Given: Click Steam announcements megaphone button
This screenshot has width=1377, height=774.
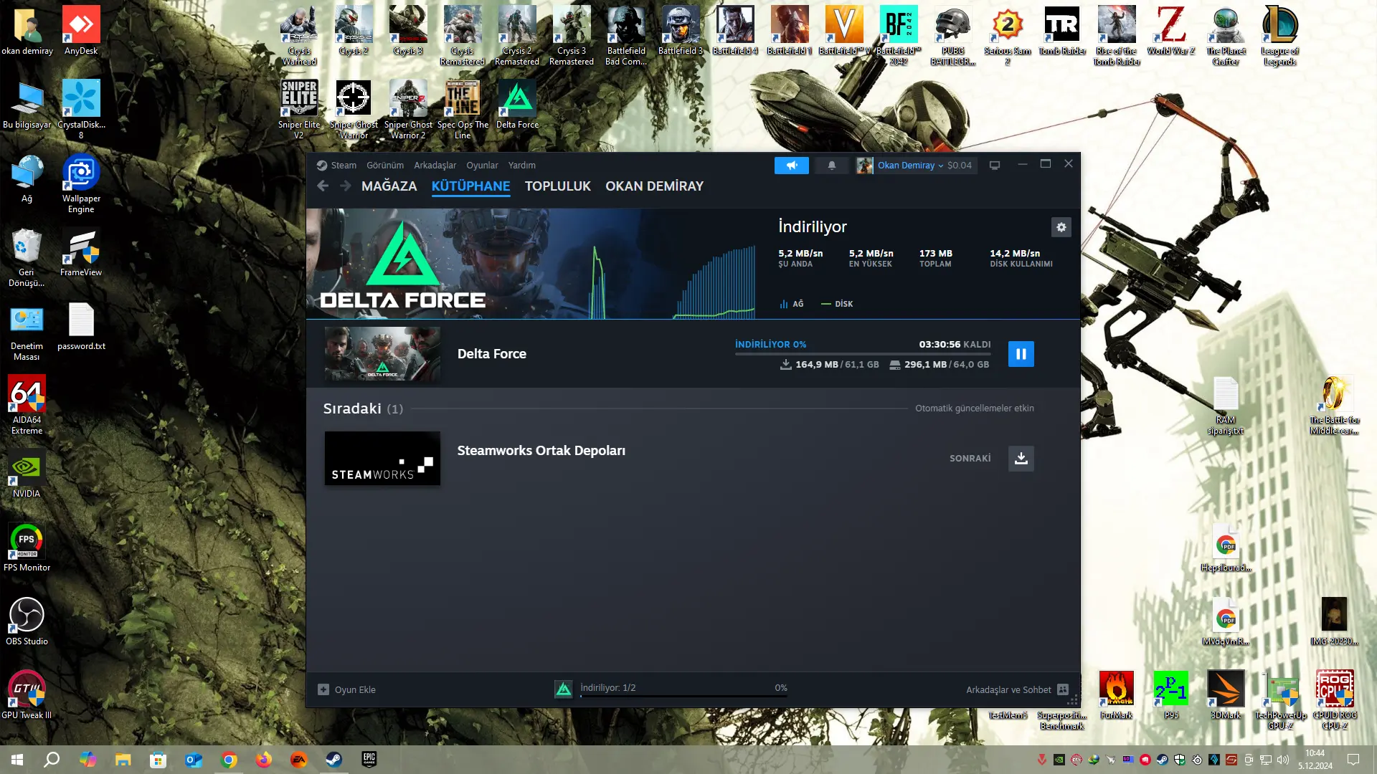Looking at the screenshot, I should (x=792, y=166).
